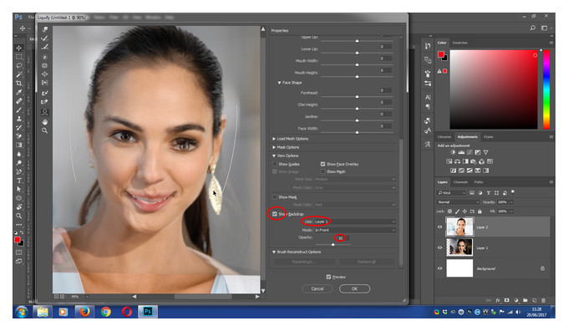Select the Move tool in Photoshop toolbar

pyautogui.click(x=19, y=48)
